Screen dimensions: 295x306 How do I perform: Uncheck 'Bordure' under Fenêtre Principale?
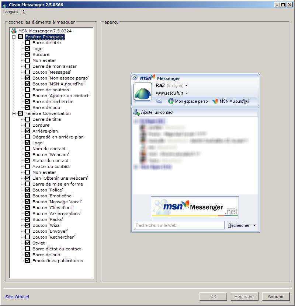(x=28, y=54)
